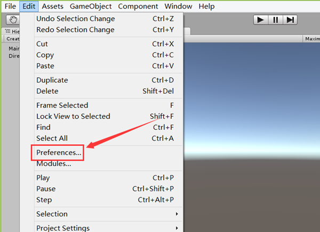Open the File menu

pos(11,6)
